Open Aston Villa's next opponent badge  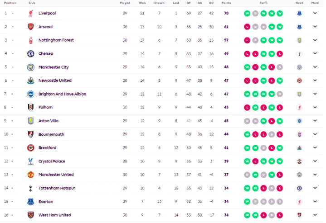(x=299, y=121)
